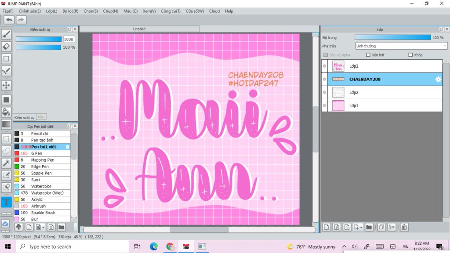Select the dotted-line pen tool
Screen dimensions: 450x253
click(x=6, y=71)
